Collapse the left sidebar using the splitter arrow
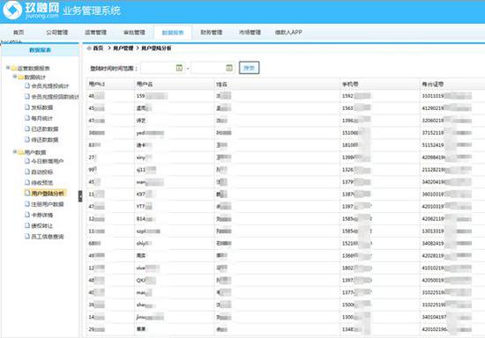485x338 pixels. click(x=80, y=196)
